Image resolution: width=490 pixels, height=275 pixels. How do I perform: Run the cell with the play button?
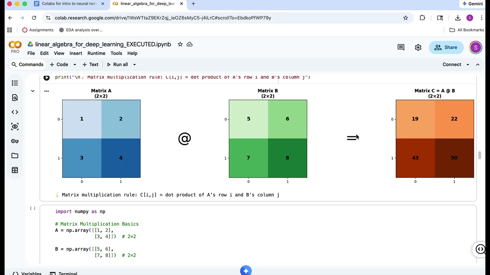[x=46, y=78]
